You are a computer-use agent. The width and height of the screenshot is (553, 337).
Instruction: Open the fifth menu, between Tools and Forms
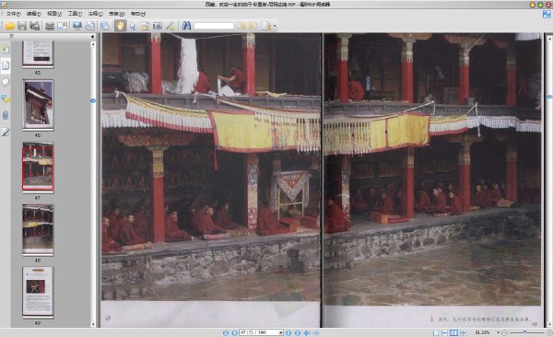[x=95, y=14]
